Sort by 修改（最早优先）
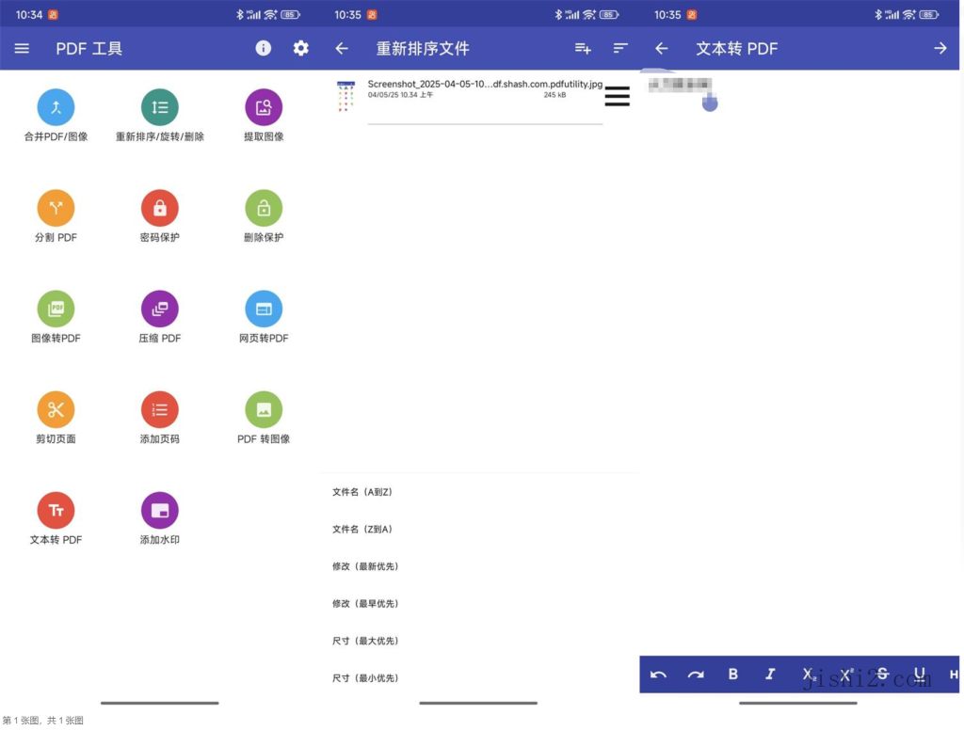 tap(365, 603)
